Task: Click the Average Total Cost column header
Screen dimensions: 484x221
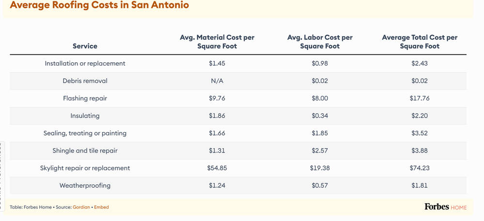Action: 419,41
